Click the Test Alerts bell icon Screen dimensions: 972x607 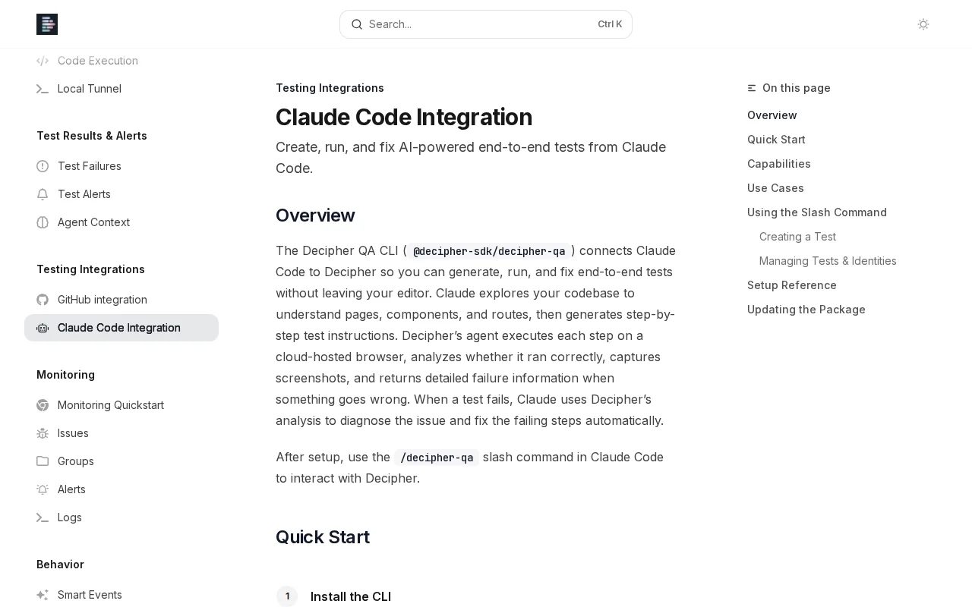[43, 194]
